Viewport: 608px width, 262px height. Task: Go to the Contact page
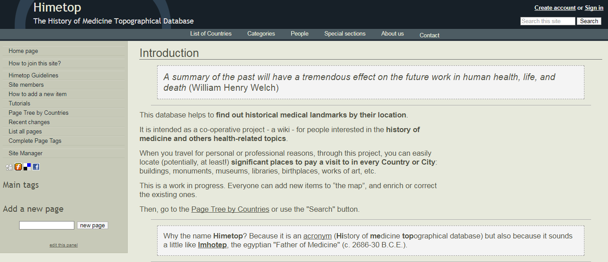point(430,35)
